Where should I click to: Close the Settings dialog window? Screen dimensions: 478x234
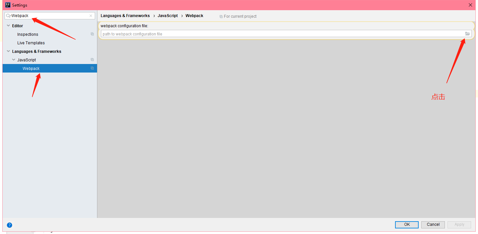[x=470, y=5]
